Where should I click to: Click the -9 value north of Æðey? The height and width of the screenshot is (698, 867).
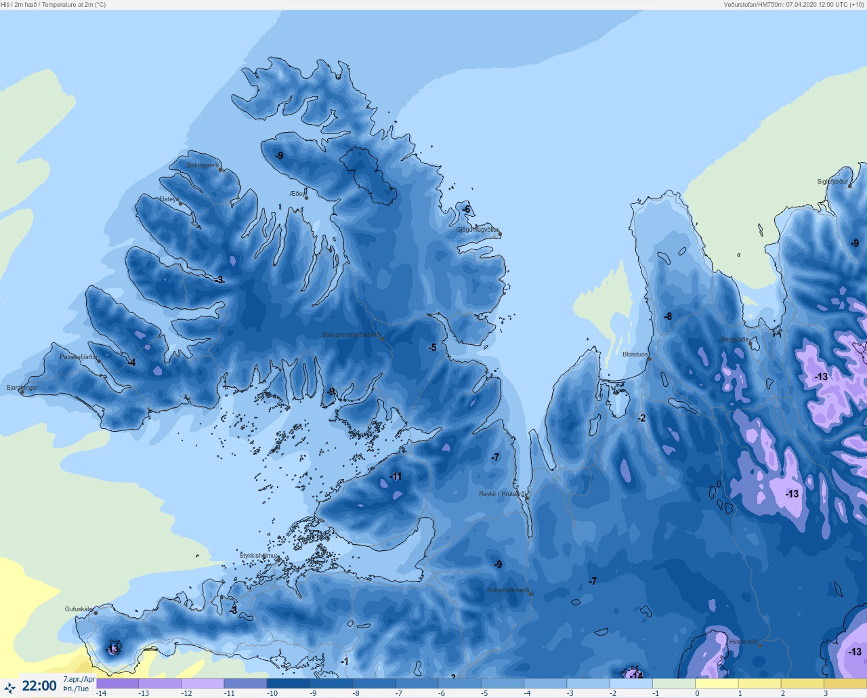click(279, 156)
